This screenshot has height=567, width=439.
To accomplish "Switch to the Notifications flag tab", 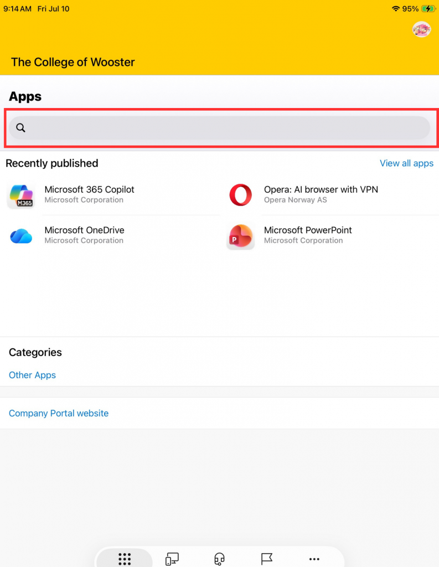I will 267,559.
